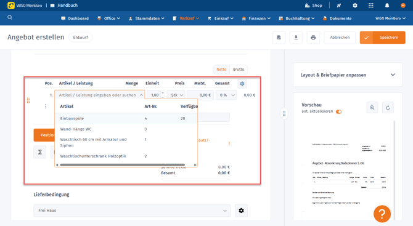
Task: Open Verkauf menu
Action: click(186, 18)
